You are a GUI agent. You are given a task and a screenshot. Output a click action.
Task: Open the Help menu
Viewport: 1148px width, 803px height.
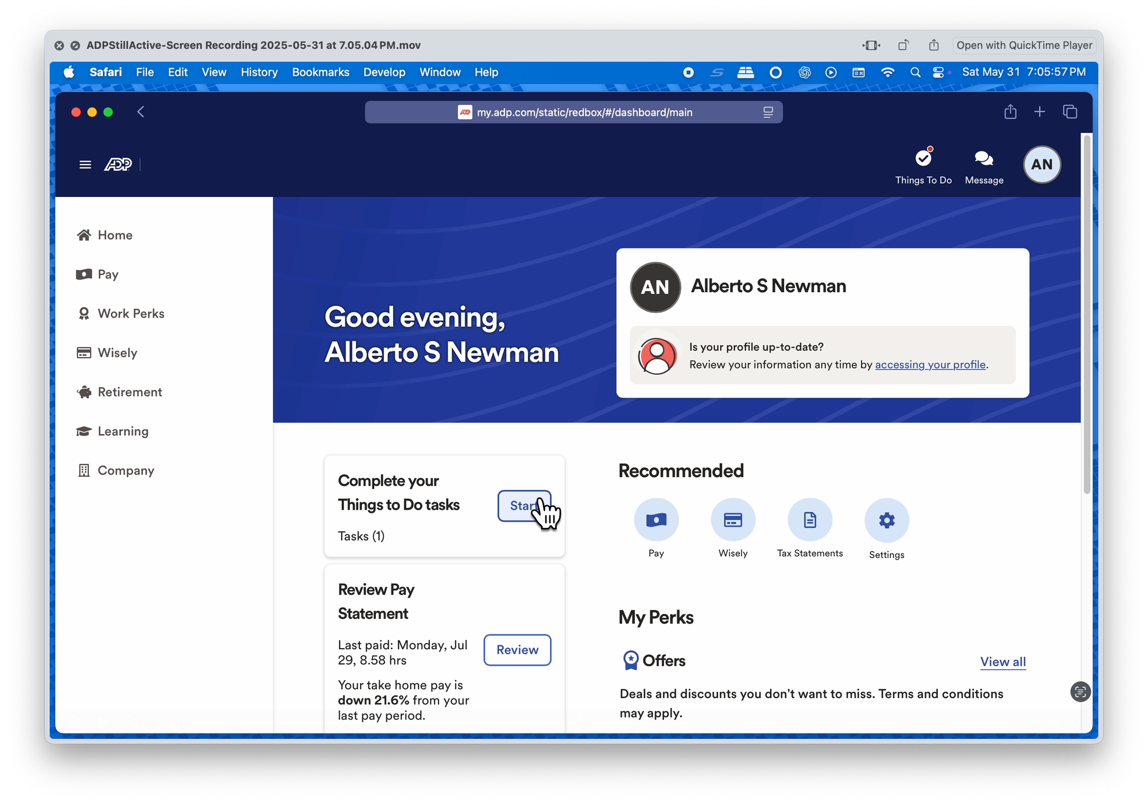pos(486,72)
